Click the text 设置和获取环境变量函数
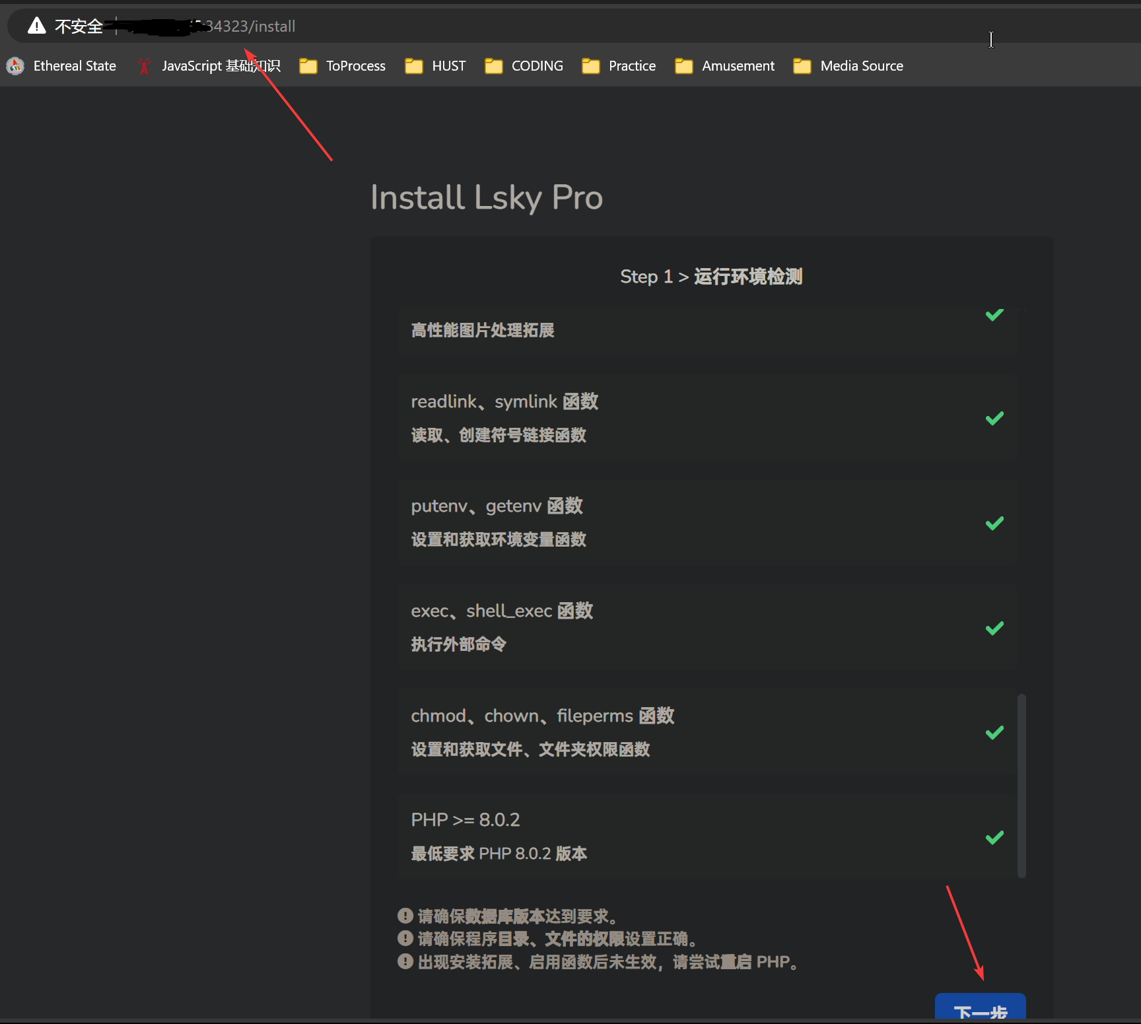 499,539
